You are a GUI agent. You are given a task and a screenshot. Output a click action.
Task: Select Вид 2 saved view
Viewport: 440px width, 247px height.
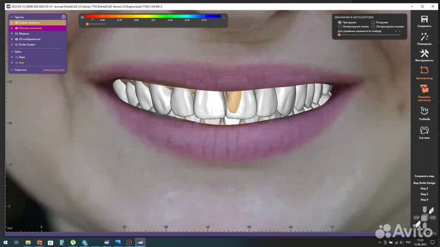tap(424, 188)
